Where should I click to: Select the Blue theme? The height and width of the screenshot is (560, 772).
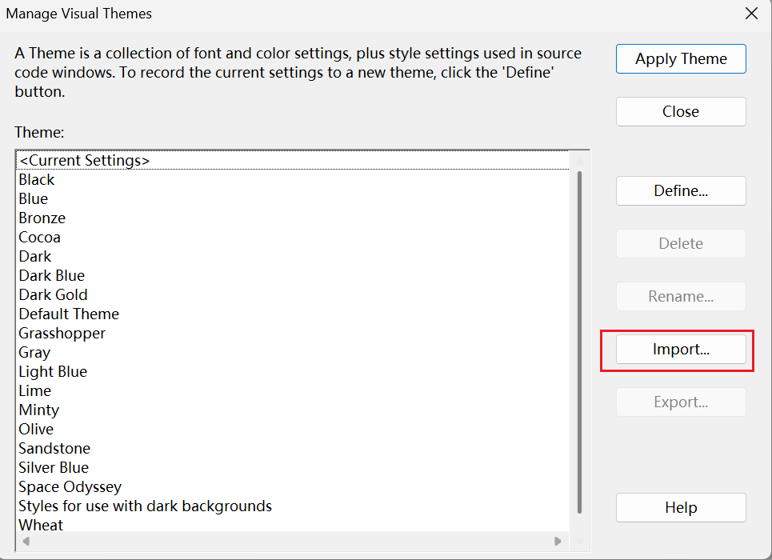pos(293,199)
